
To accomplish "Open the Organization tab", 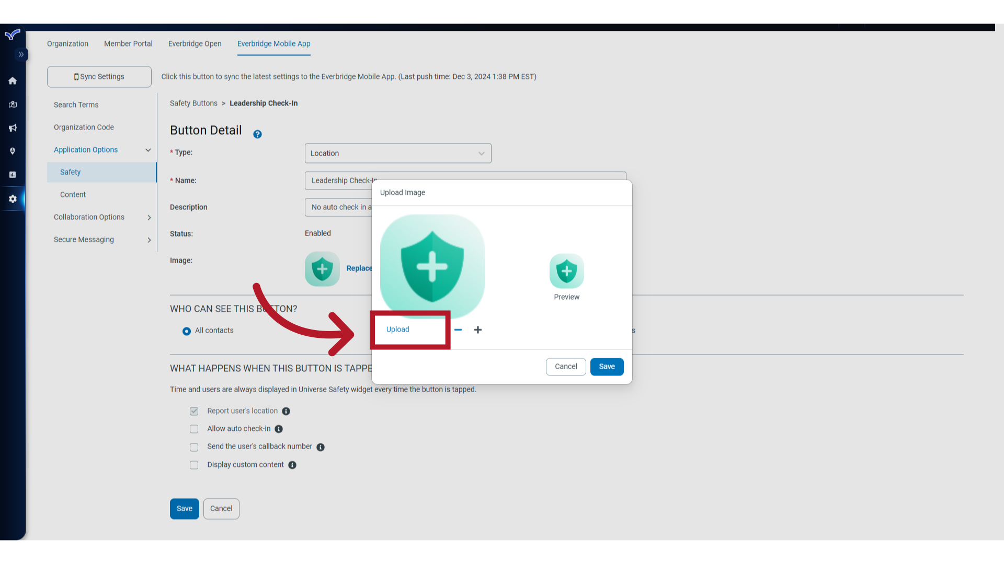I will (x=67, y=44).
